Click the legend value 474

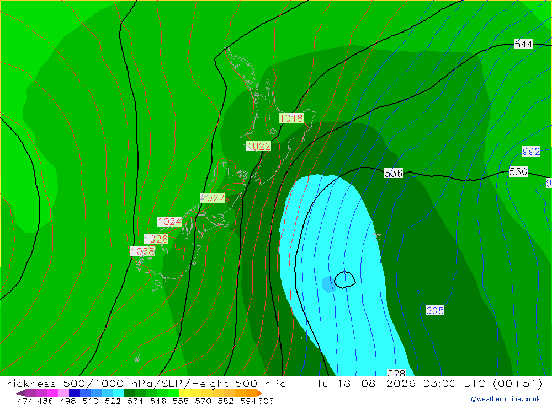(25, 401)
